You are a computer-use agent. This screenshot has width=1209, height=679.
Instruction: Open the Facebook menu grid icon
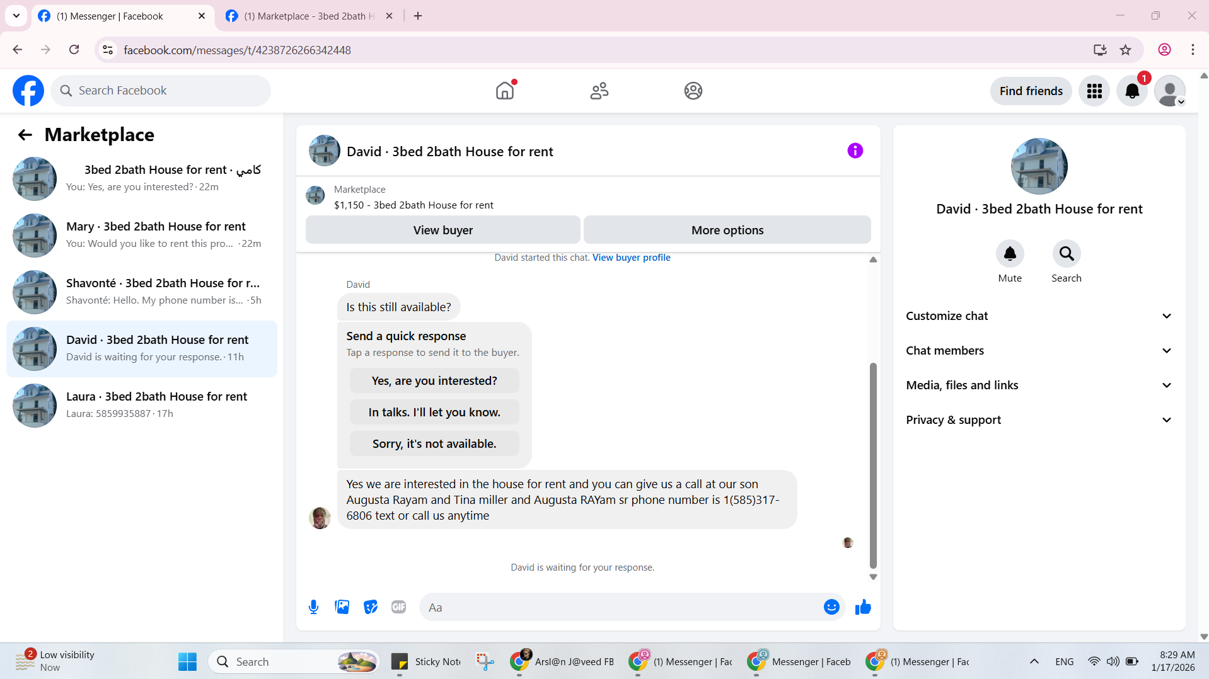click(1094, 91)
